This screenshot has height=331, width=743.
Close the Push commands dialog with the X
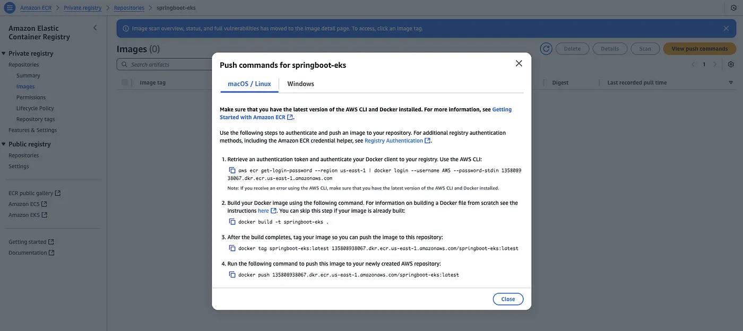pyautogui.click(x=519, y=64)
